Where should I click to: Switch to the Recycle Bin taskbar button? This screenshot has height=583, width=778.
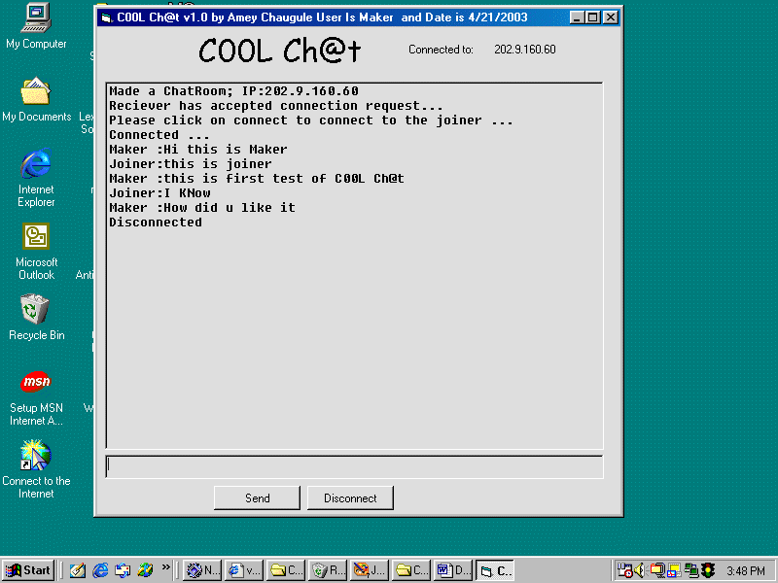(x=327, y=570)
